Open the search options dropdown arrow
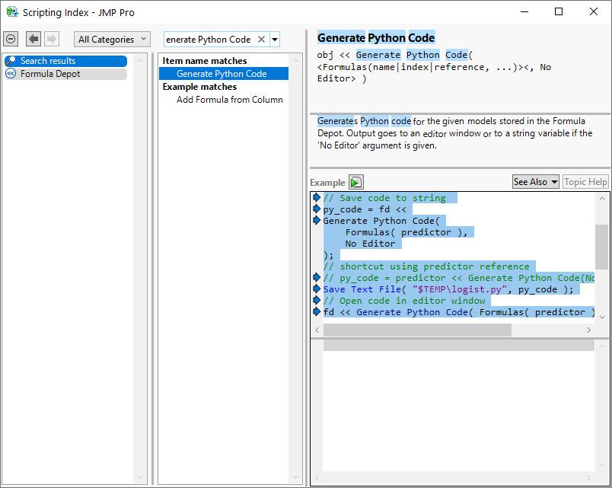The image size is (612, 488). click(275, 40)
